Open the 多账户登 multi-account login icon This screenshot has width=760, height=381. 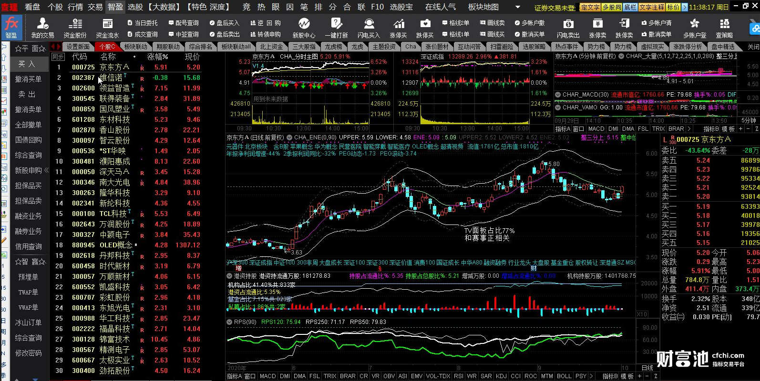coord(695,28)
